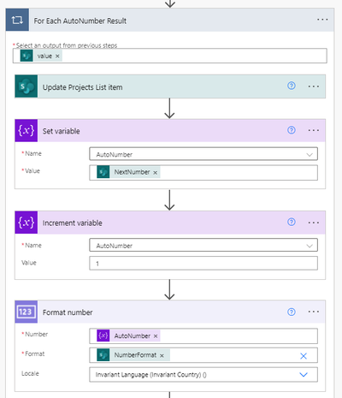Click the Increment variable icon
The image size is (342, 398).
(x=27, y=223)
